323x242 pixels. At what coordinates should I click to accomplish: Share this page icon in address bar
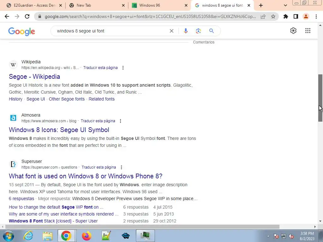(263, 16)
